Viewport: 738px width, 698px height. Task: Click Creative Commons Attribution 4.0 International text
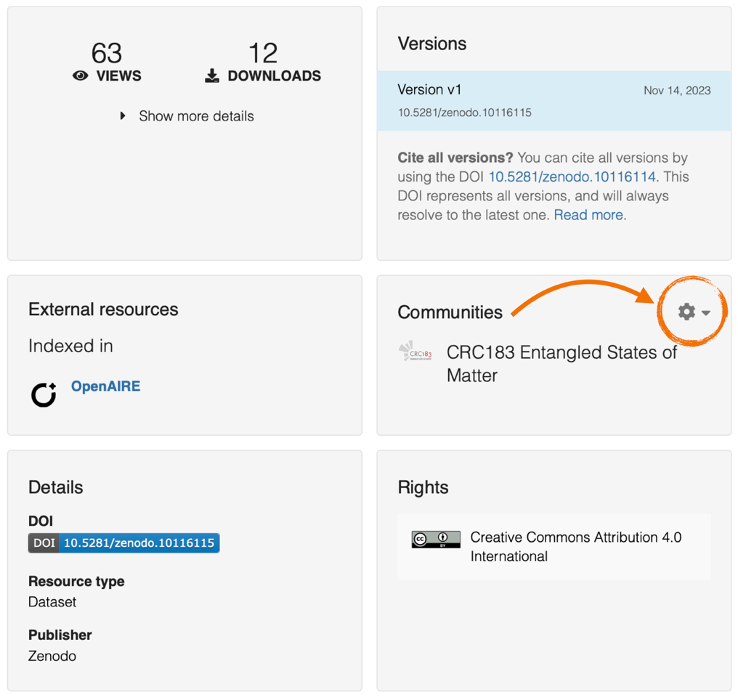[x=575, y=546]
